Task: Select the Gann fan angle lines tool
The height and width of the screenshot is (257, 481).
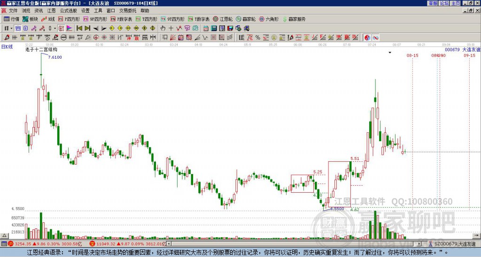Action: tap(173, 38)
